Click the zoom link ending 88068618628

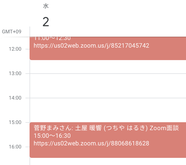click(x=91, y=143)
